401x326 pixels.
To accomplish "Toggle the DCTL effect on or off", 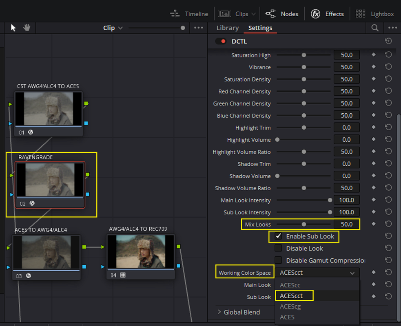I will tap(221, 42).
